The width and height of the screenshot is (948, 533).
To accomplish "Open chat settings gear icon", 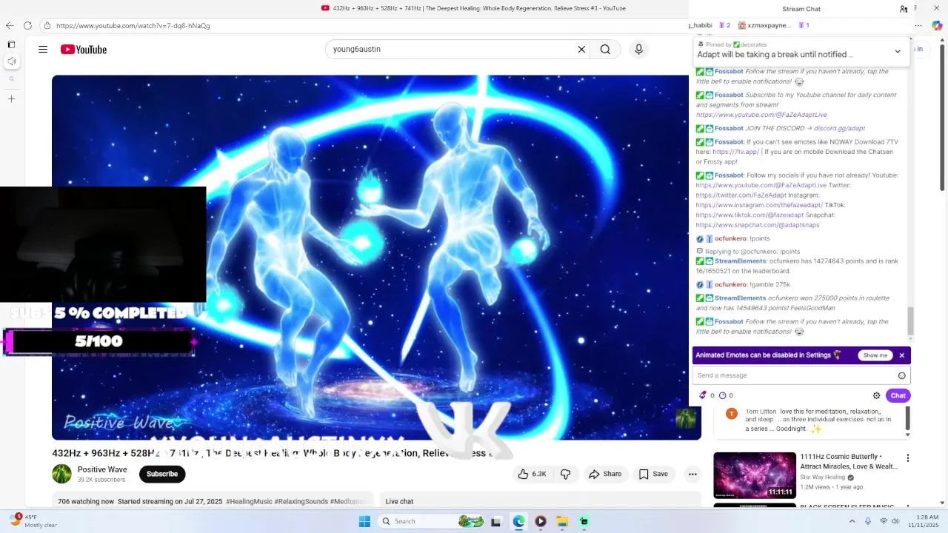I will pyautogui.click(x=876, y=395).
